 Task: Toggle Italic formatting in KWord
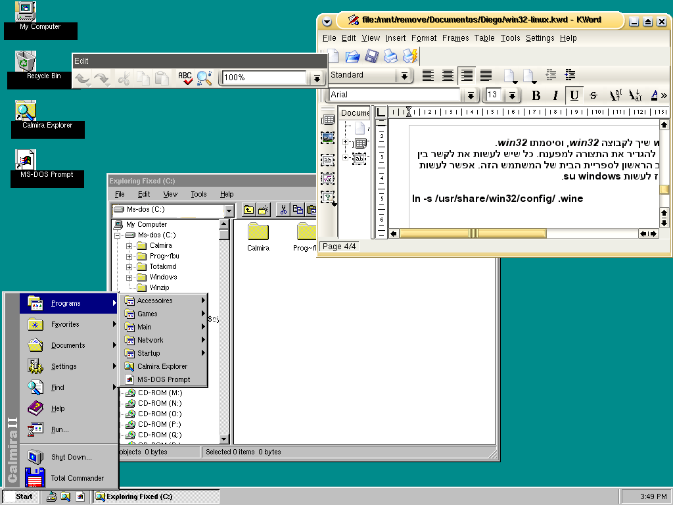click(x=555, y=95)
